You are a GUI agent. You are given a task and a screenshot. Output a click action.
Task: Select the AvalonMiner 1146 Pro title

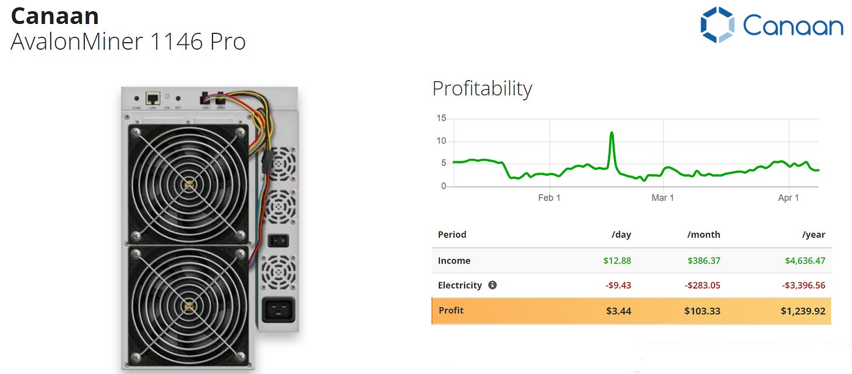coord(128,41)
